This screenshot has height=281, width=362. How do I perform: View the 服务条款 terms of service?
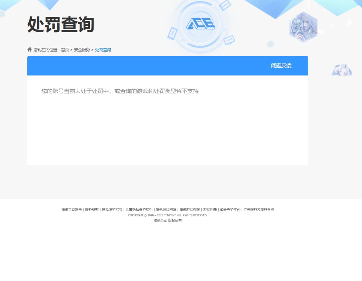90,210
